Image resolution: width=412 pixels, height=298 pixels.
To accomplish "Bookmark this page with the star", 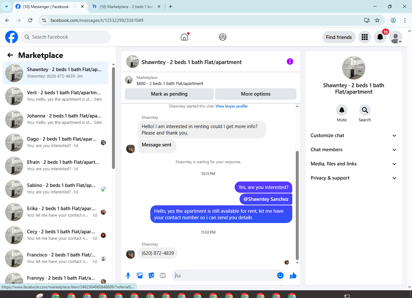I will point(377,20).
